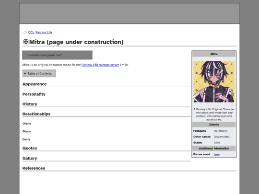
Task: Open the Fantasy Life category link
Action: pos(44,33)
